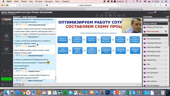Clear chat with the X in the chat toolbar

pos(23,85)
